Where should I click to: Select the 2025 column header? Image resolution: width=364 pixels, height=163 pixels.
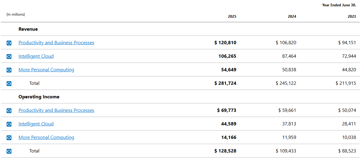coord(232,17)
